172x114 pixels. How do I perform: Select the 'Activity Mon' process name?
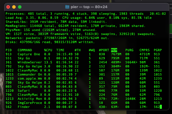pos(30,99)
